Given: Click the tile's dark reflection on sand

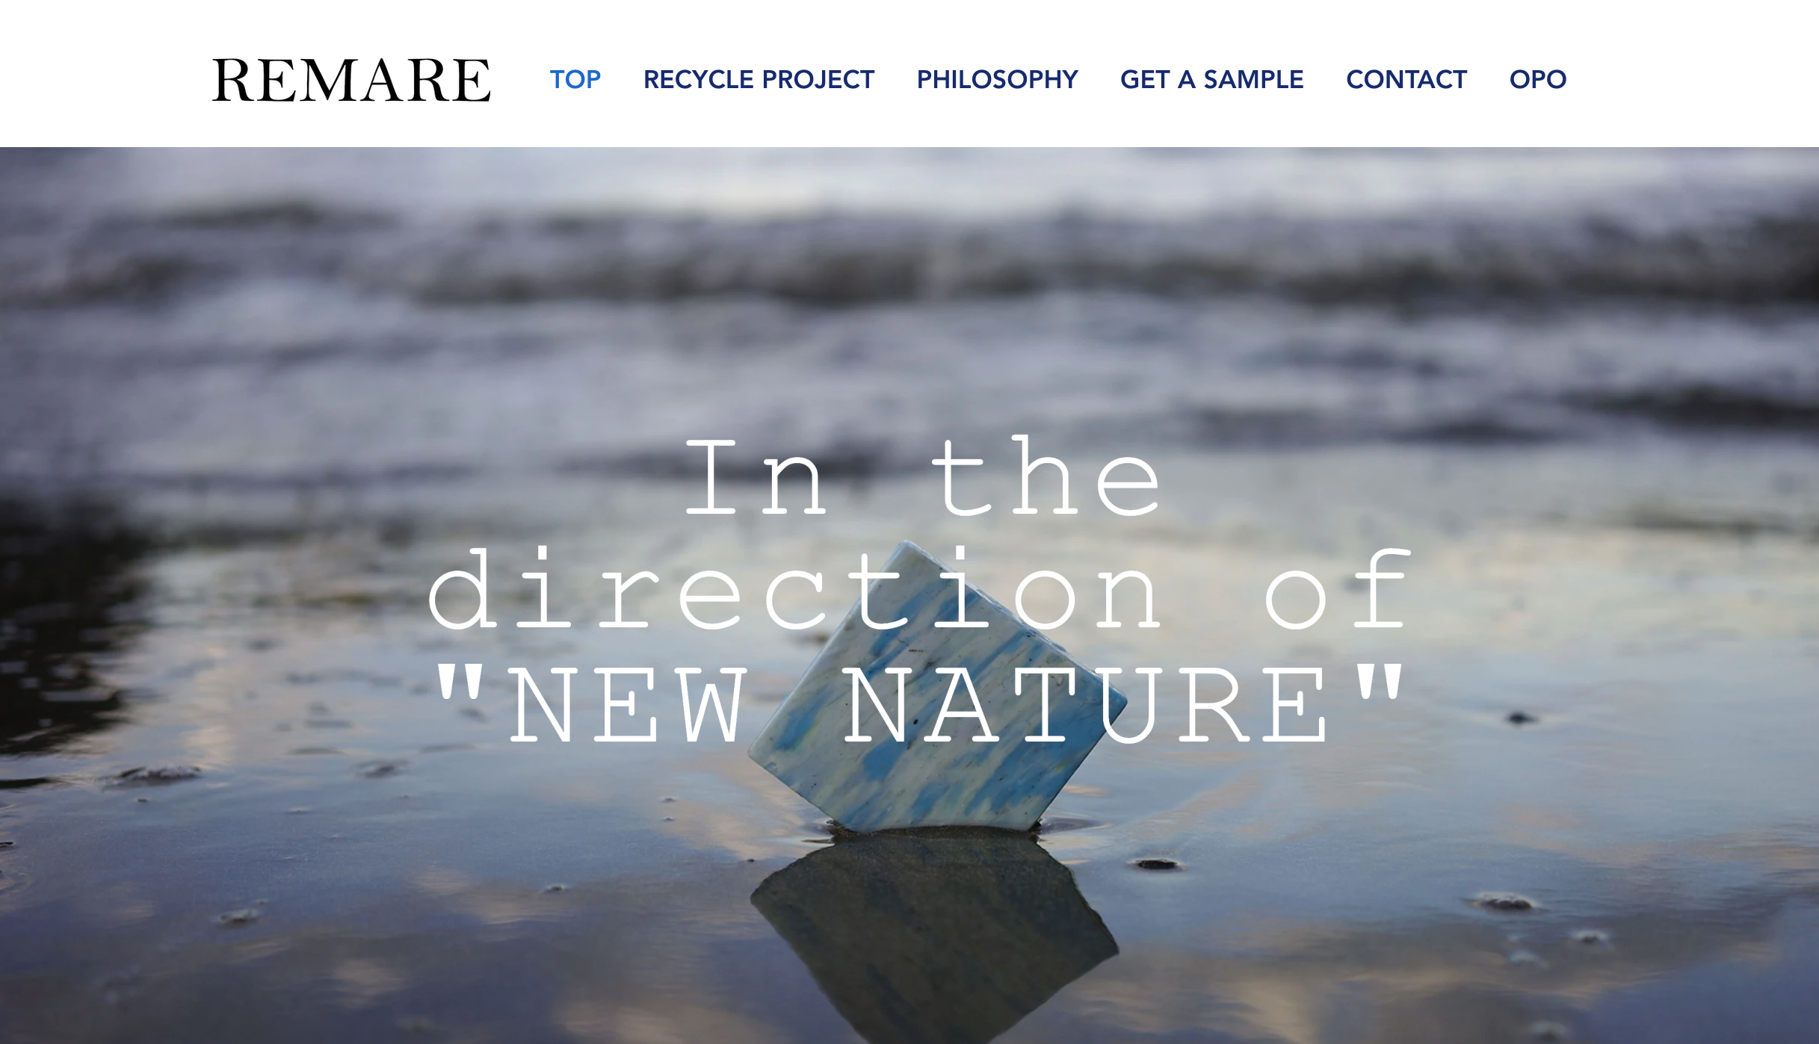Looking at the screenshot, I should [x=934, y=933].
